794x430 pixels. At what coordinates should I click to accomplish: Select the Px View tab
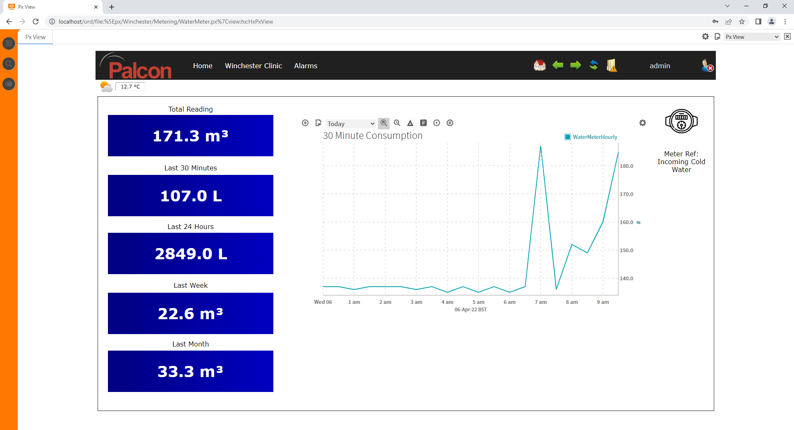click(x=35, y=37)
